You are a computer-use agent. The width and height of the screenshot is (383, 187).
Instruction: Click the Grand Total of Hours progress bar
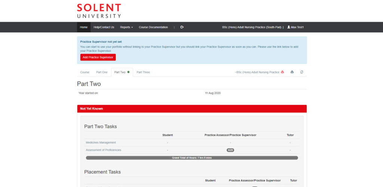tap(192, 158)
